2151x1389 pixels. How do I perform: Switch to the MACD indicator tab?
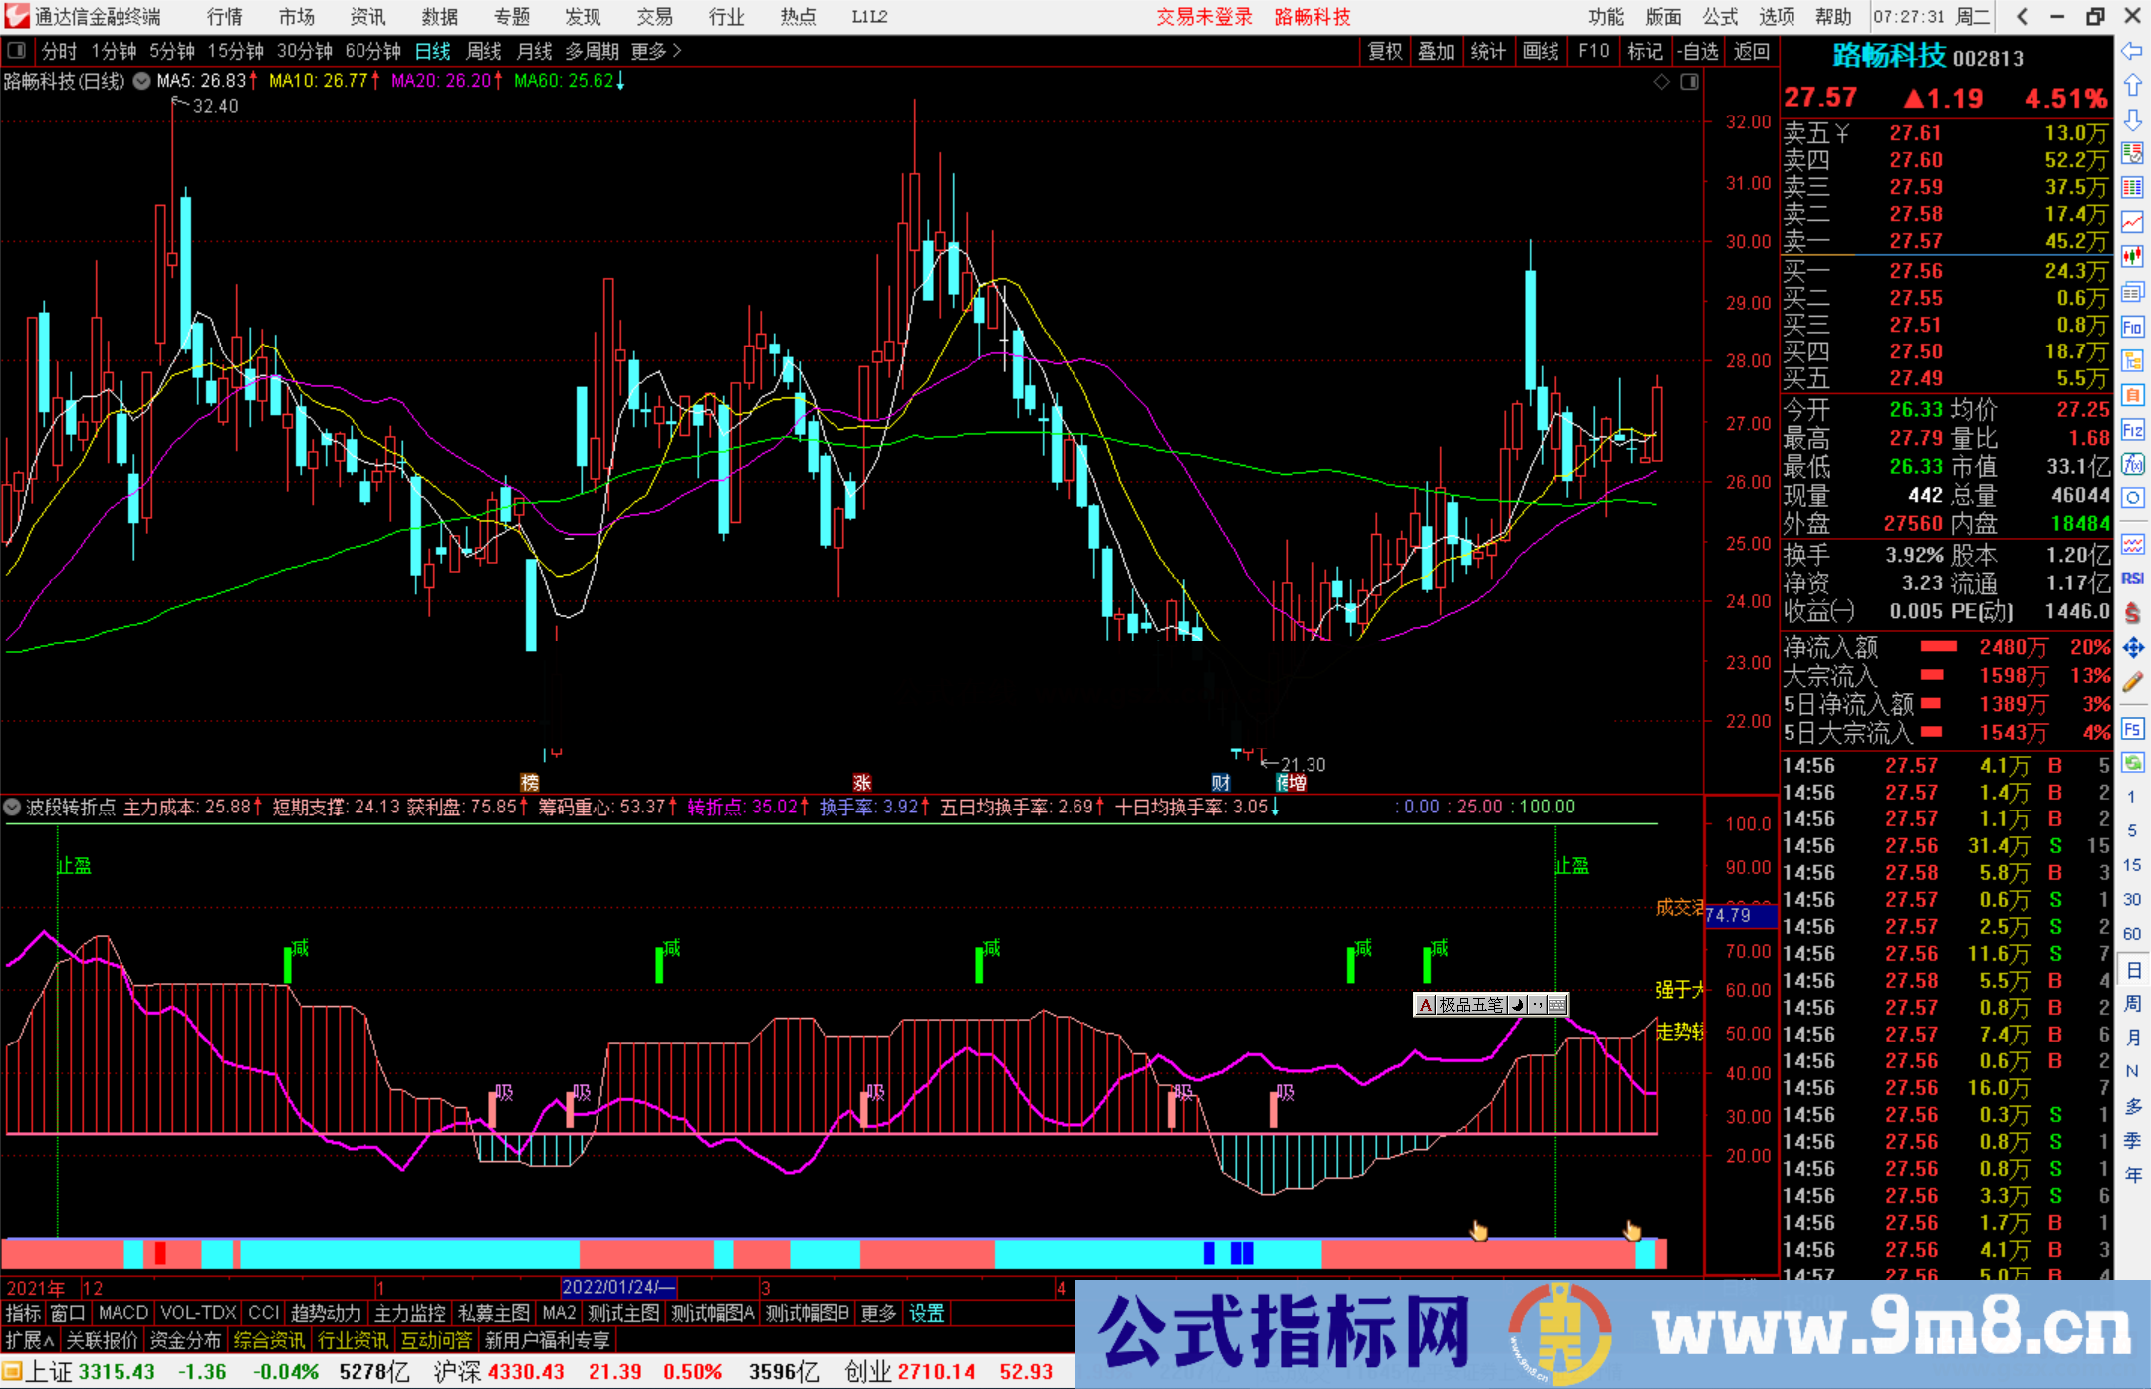tap(122, 1313)
